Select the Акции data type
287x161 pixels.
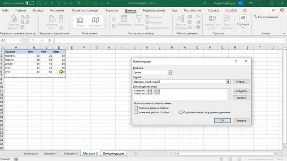point(80,22)
